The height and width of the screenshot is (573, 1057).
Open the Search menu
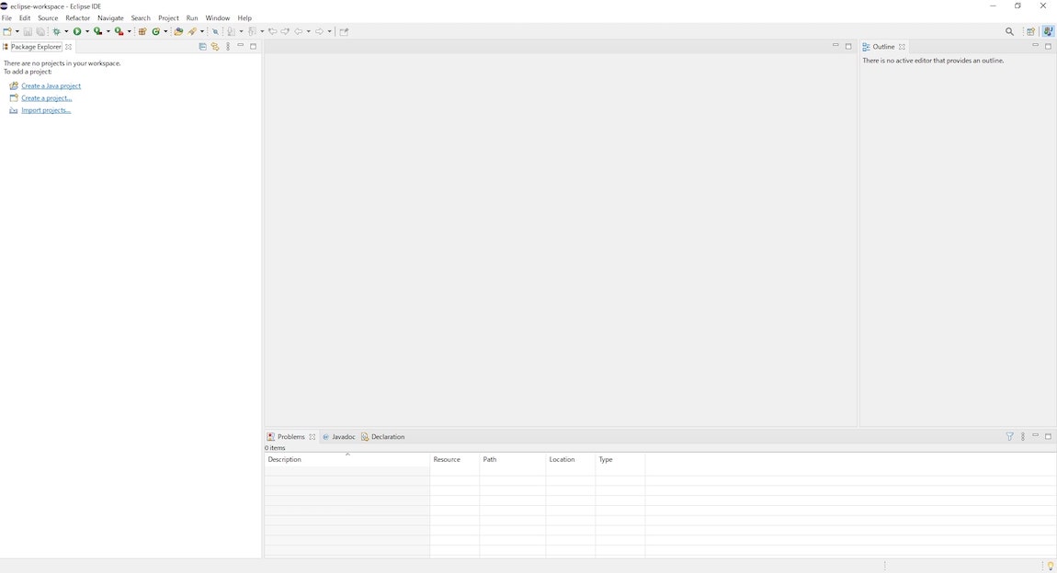point(141,18)
